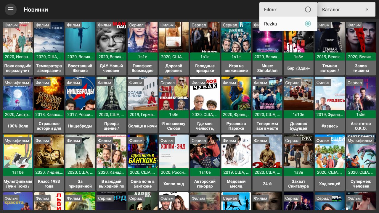Select the Rezka radio button
Viewport: 379px width, 213px height.
[x=308, y=24]
